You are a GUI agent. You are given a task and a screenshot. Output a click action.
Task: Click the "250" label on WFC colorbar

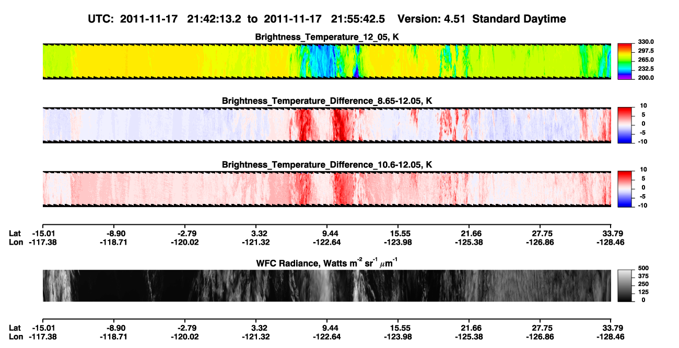tap(644, 284)
